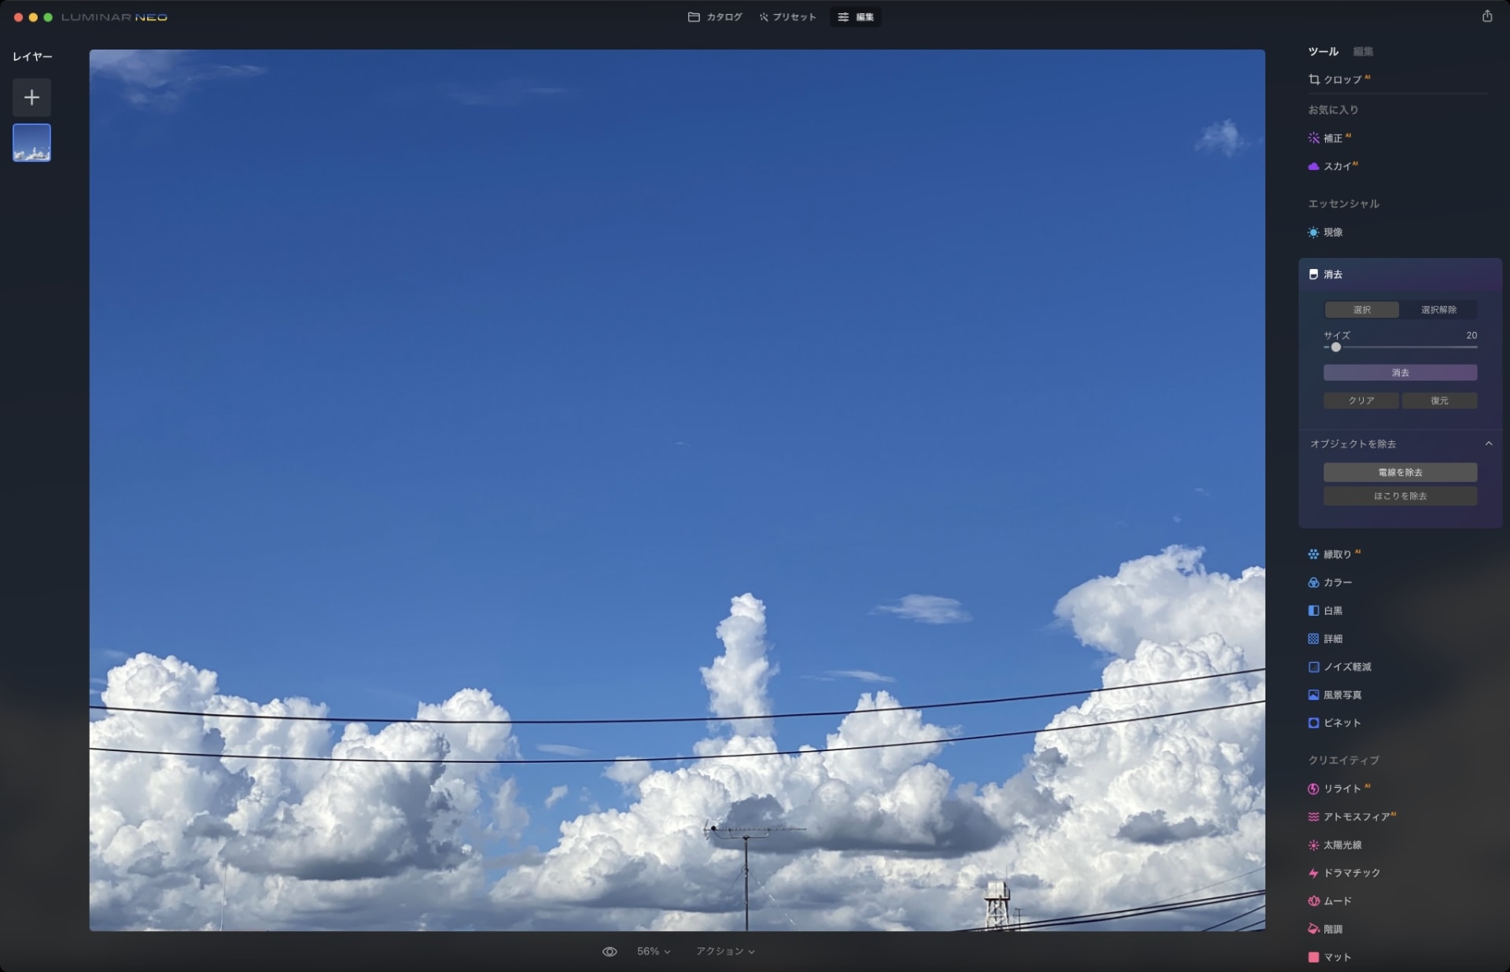This screenshot has width=1510, height=972.
Task: Open the 白黒 black and white tool
Action: coord(1332,610)
